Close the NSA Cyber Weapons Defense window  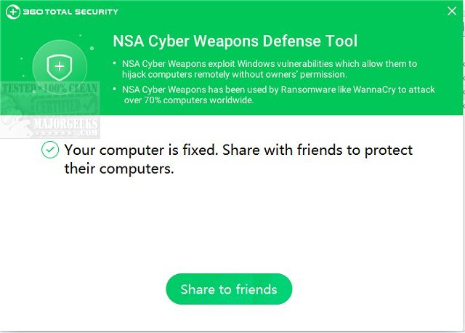coord(451,12)
